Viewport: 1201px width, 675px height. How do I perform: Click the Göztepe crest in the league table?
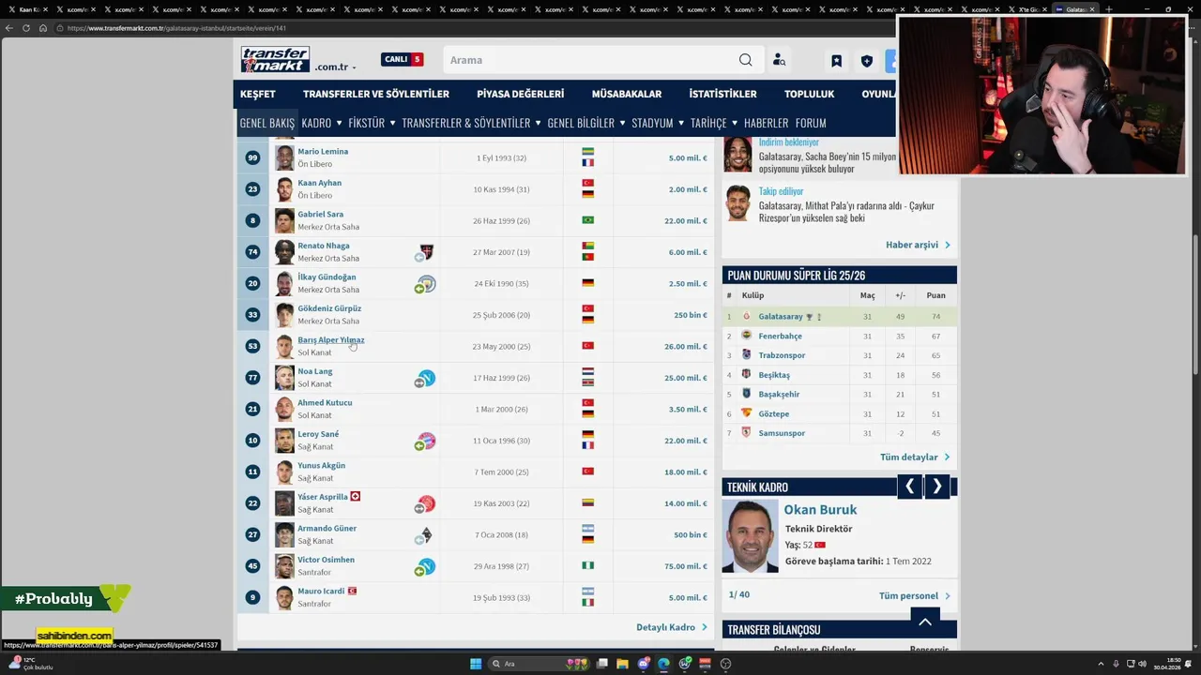[747, 413]
